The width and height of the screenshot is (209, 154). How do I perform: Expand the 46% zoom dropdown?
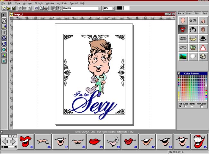(114, 8)
